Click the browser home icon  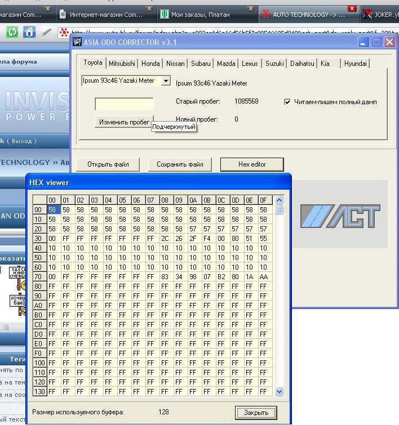tap(29, 32)
